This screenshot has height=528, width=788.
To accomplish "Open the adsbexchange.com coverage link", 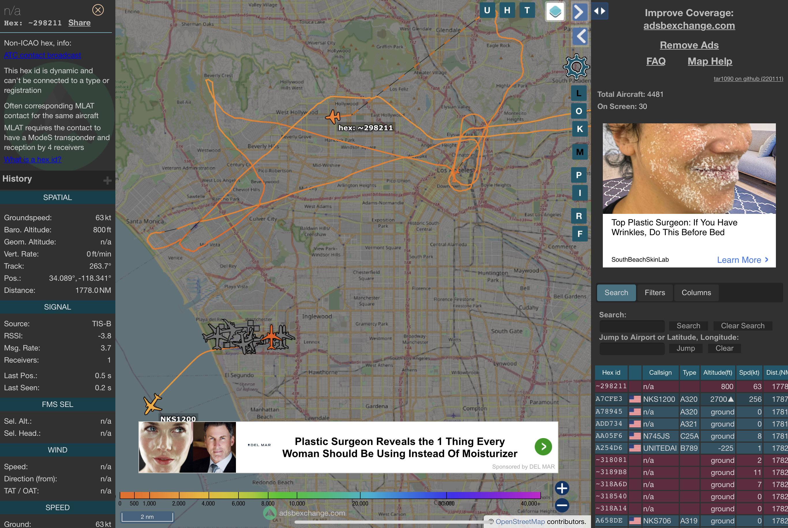I will [689, 26].
